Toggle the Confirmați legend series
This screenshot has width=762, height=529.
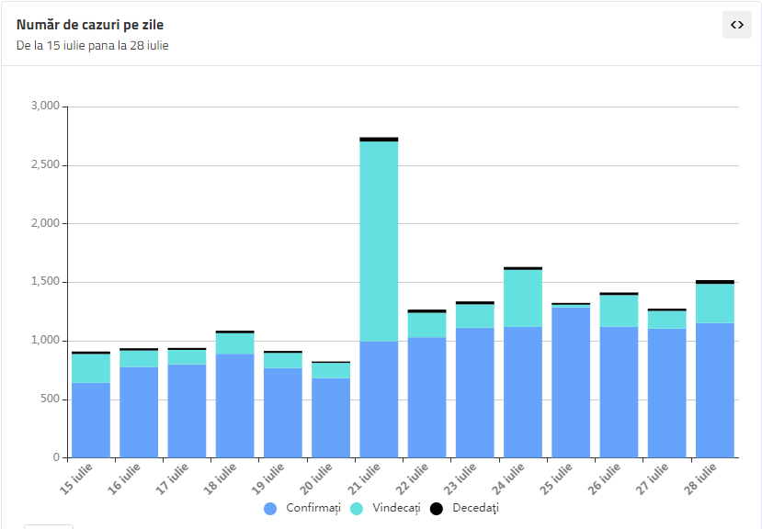pos(302,508)
